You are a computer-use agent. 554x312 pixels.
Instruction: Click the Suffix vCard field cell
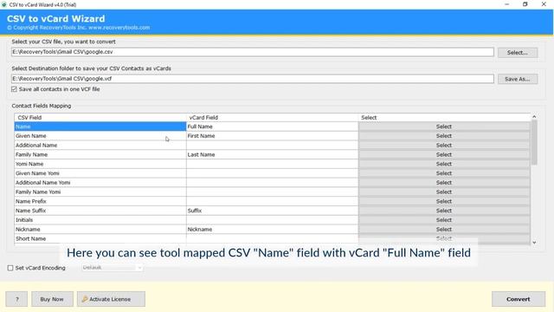click(x=272, y=211)
